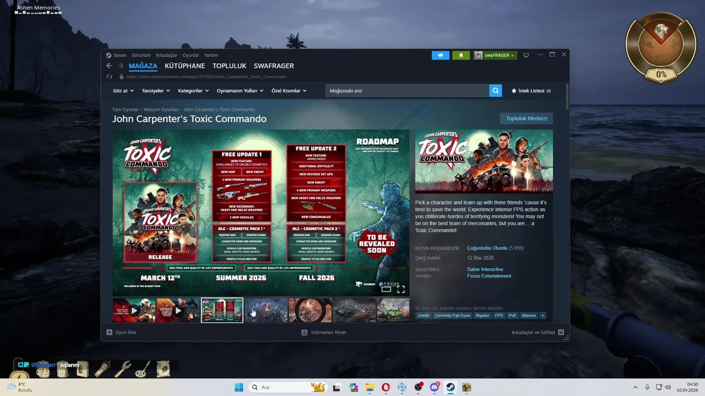Click the taskbar Ara search box
This screenshot has width=705, height=396.
coord(288,387)
